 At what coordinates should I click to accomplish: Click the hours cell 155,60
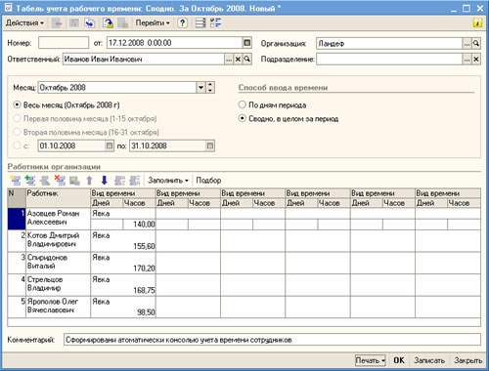(x=139, y=246)
